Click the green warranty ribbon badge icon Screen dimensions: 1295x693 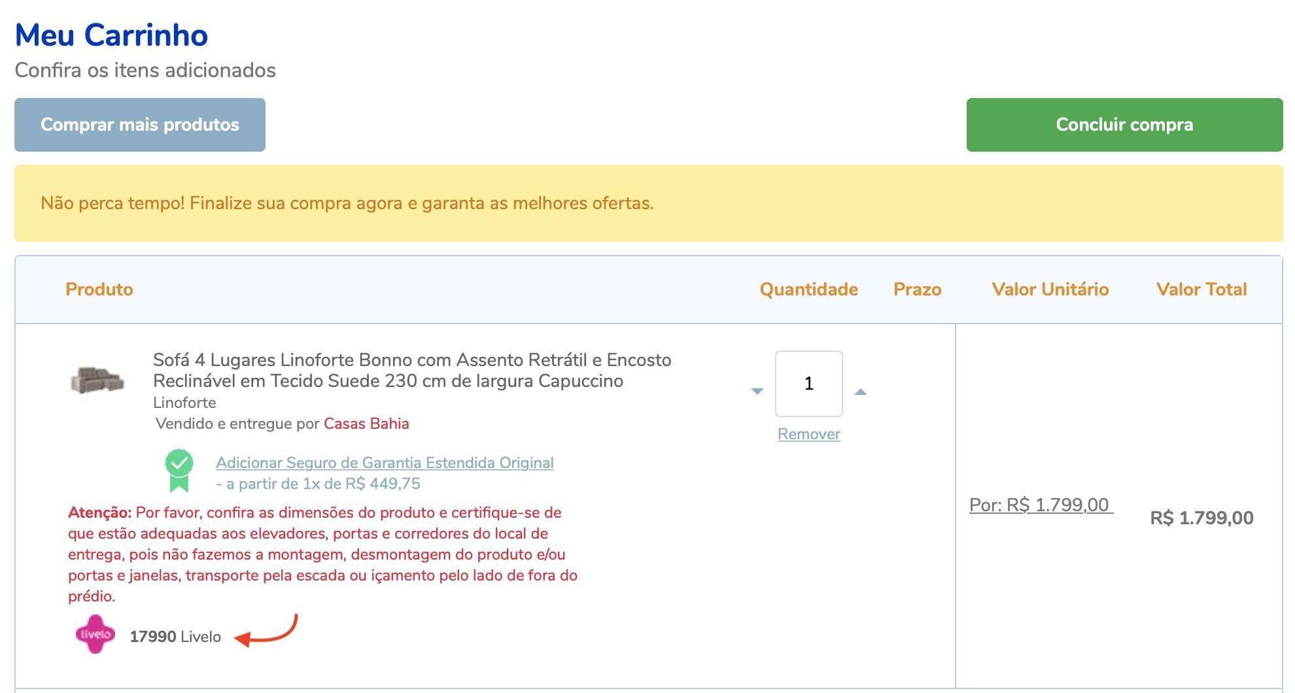179,471
